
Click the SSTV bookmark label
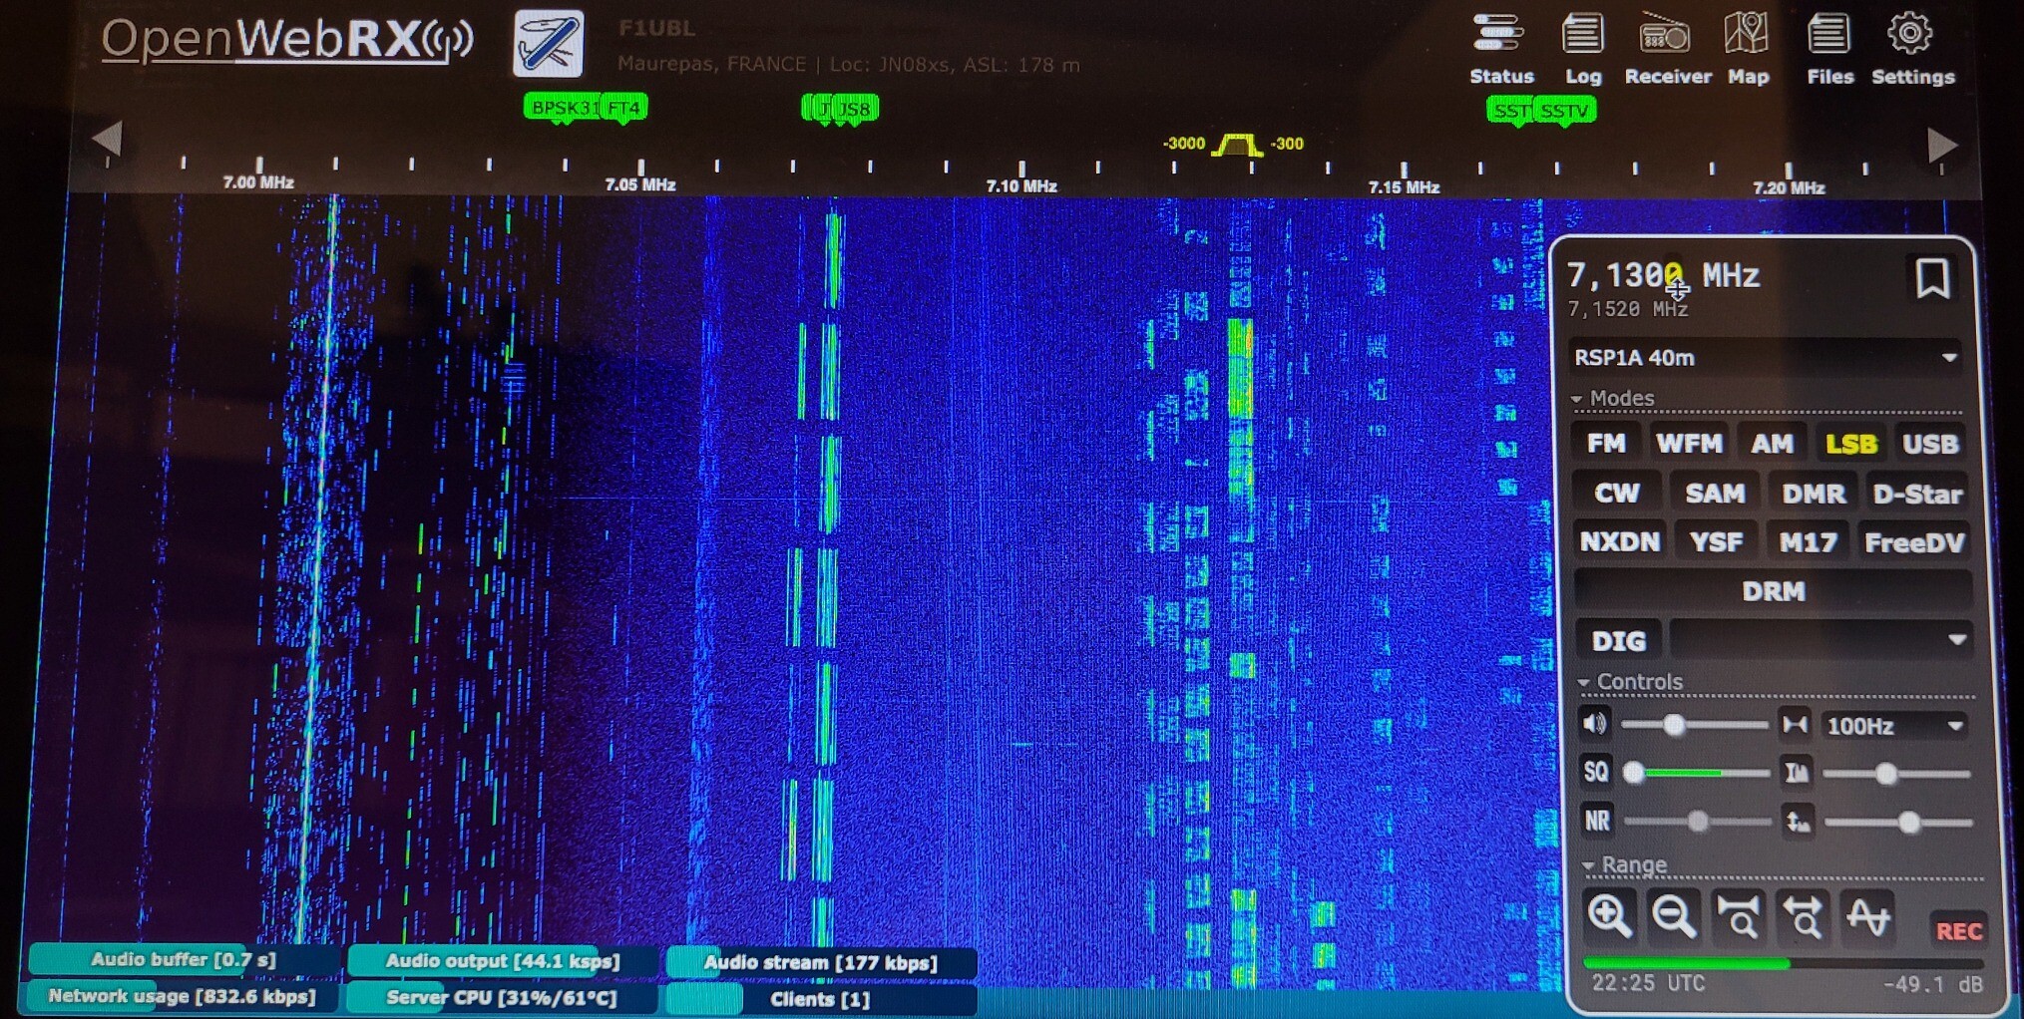pos(1564,110)
